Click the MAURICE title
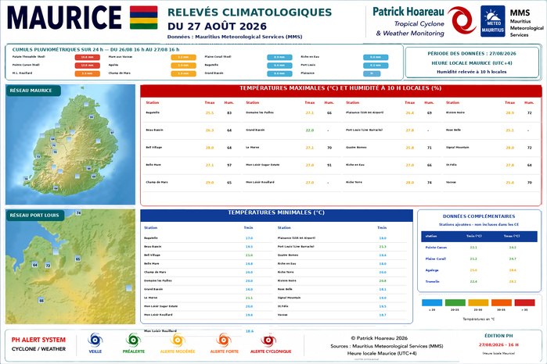Image resolution: width=547 pixels, height=364 pixels. pos(64,17)
